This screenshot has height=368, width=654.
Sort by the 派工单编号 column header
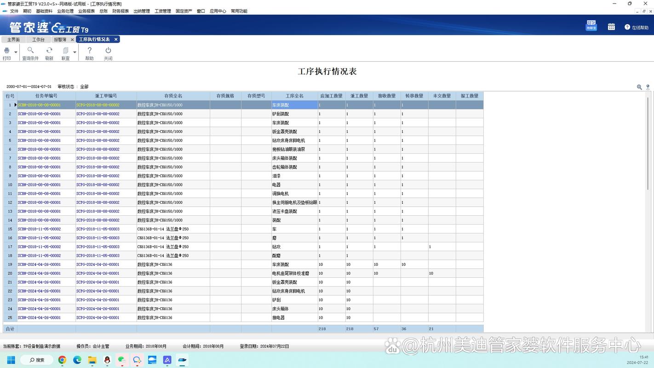(x=106, y=96)
